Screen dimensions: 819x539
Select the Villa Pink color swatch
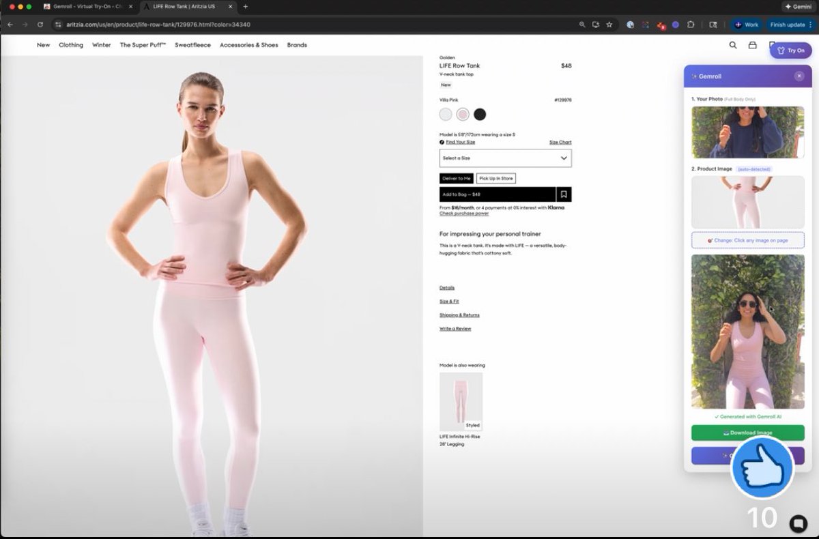[463, 114]
